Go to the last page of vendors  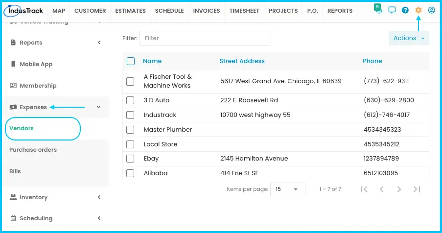pos(417,189)
